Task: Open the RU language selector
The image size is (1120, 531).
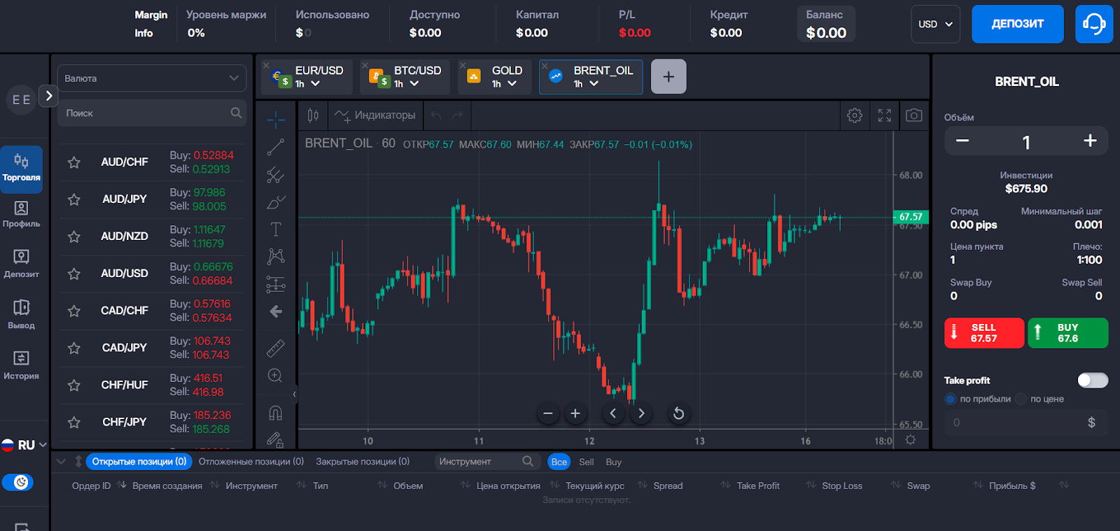Action: click(24, 445)
